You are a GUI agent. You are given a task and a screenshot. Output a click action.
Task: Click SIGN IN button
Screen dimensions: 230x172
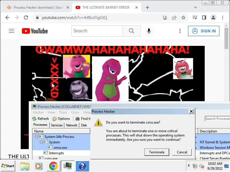pyautogui.click(x=204, y=31)
